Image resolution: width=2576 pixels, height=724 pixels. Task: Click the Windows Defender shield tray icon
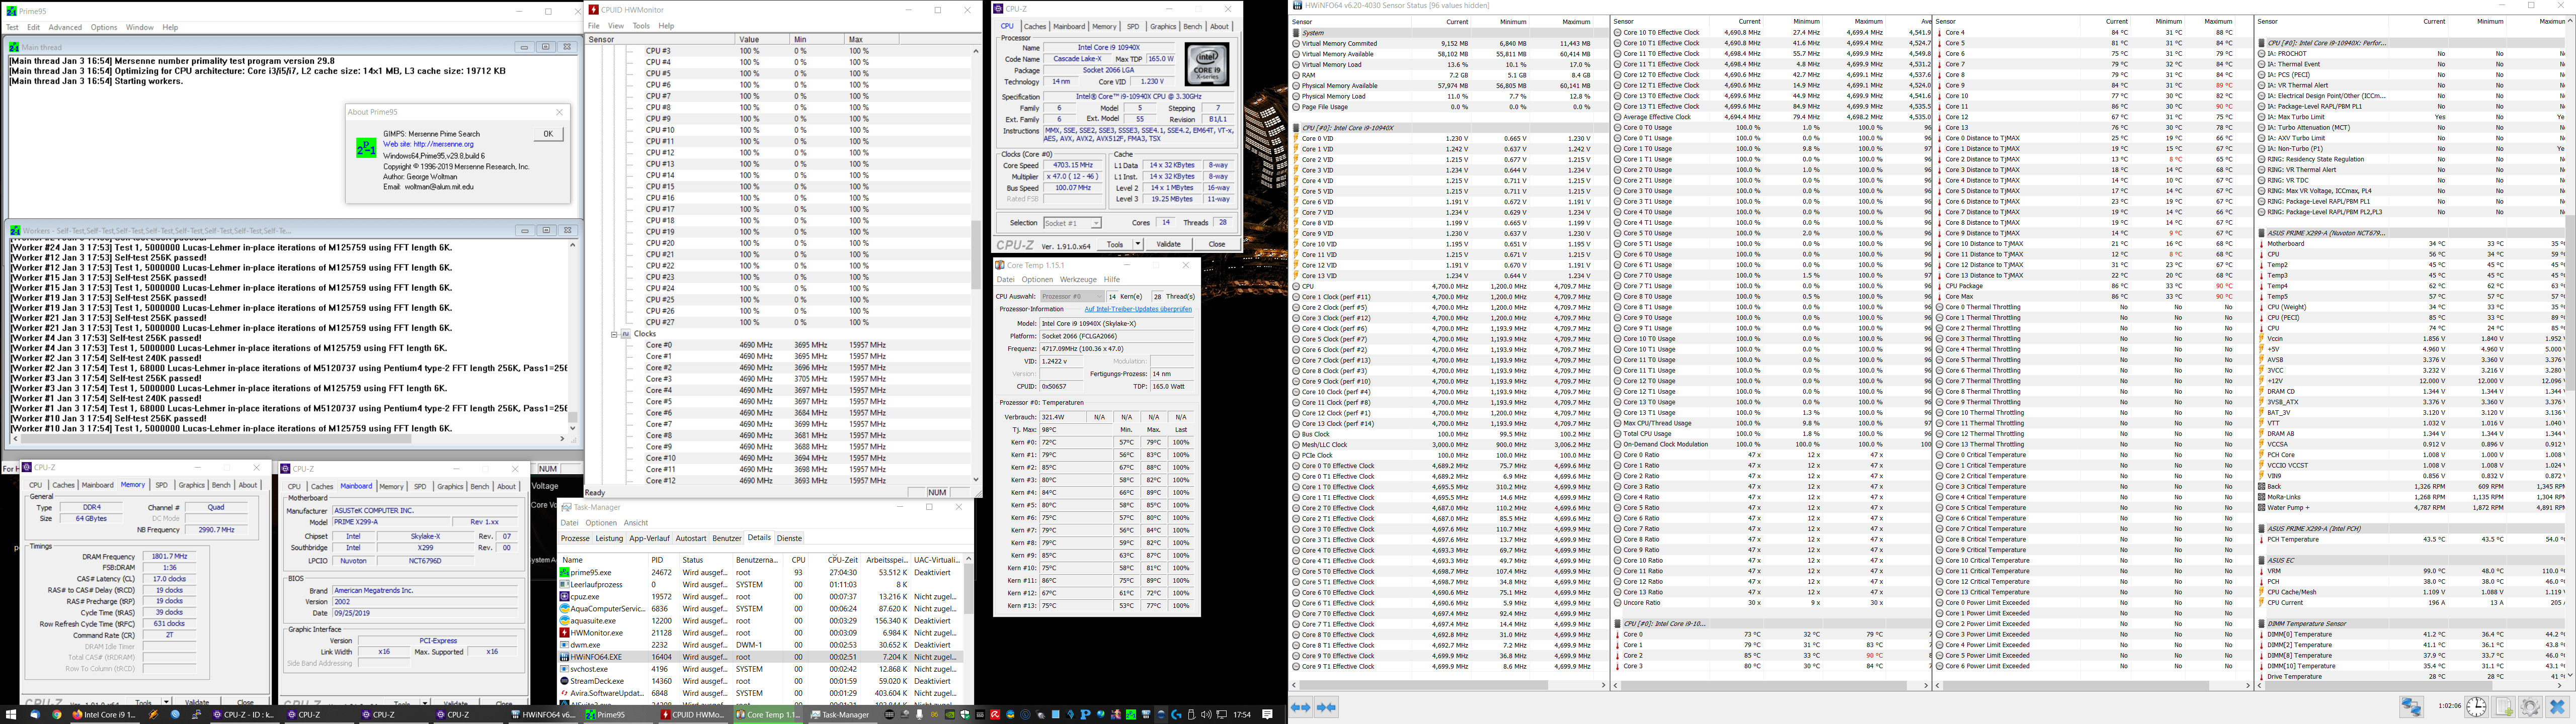coord(965,714)
